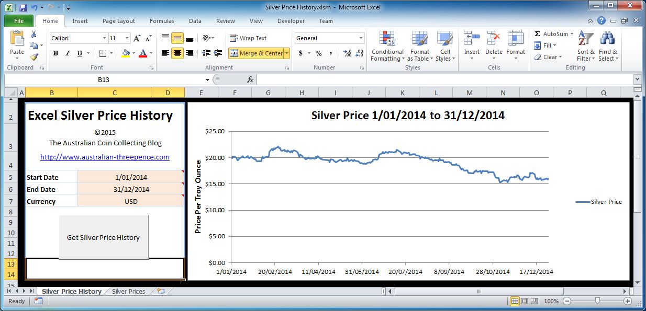The image size is (646, 311).
Task: Apply the yellow Fill Color bucket
Action: click(x=126, y=53)
